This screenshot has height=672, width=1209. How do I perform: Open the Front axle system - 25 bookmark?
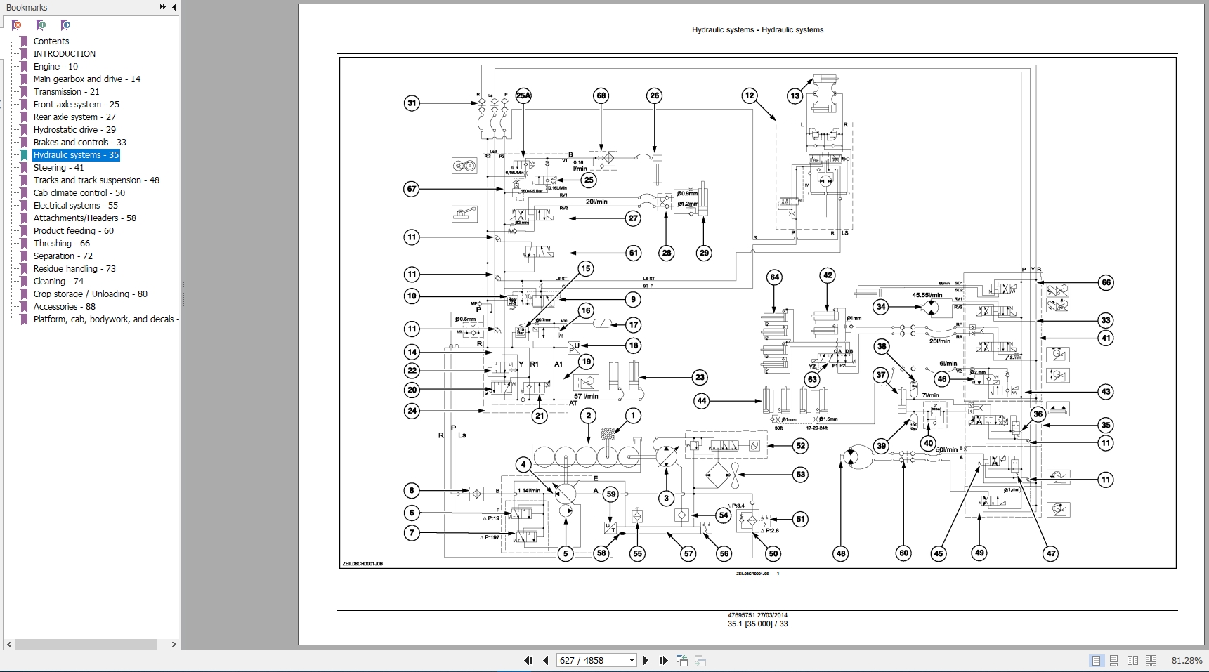coord(77,105)
